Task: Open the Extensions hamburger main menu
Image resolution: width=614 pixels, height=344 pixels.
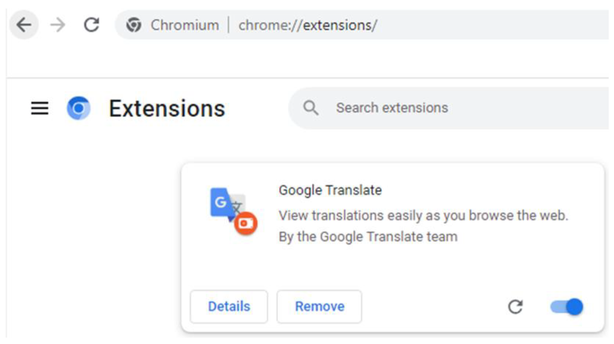Action: click(x=39, y=108)
